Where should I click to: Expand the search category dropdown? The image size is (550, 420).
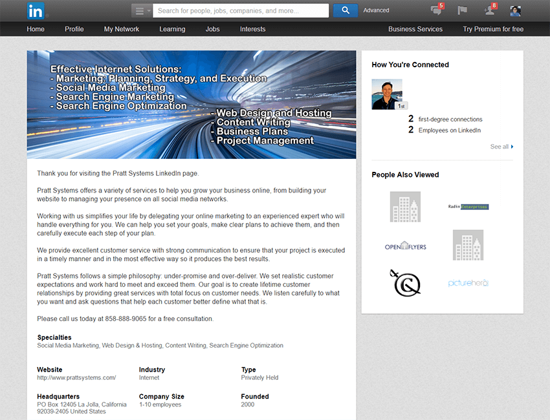[x=142, y=10]
